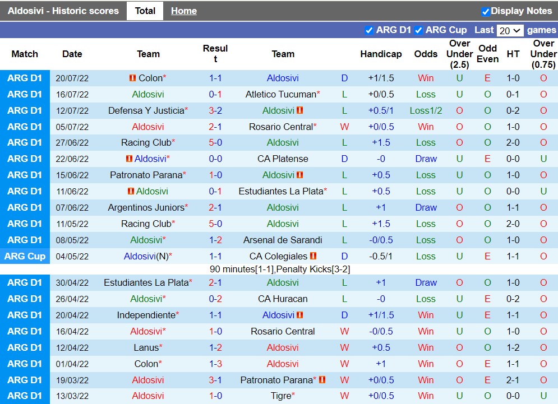Image resolution: width=558 pixels, height=404 pixels.
Task: Uncheck the ARG Cup filter checkbox
Action: 418,30
